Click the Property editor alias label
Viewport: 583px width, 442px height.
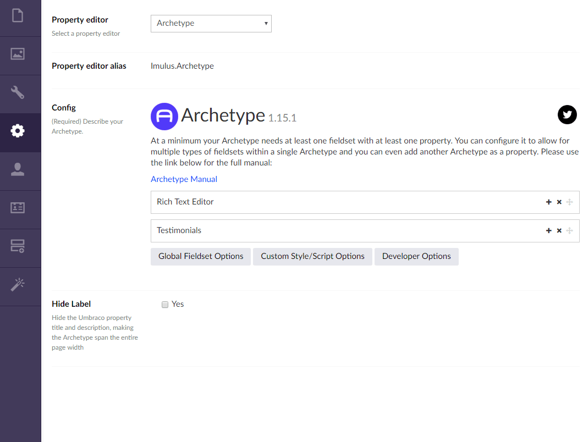tap(89, 66)
